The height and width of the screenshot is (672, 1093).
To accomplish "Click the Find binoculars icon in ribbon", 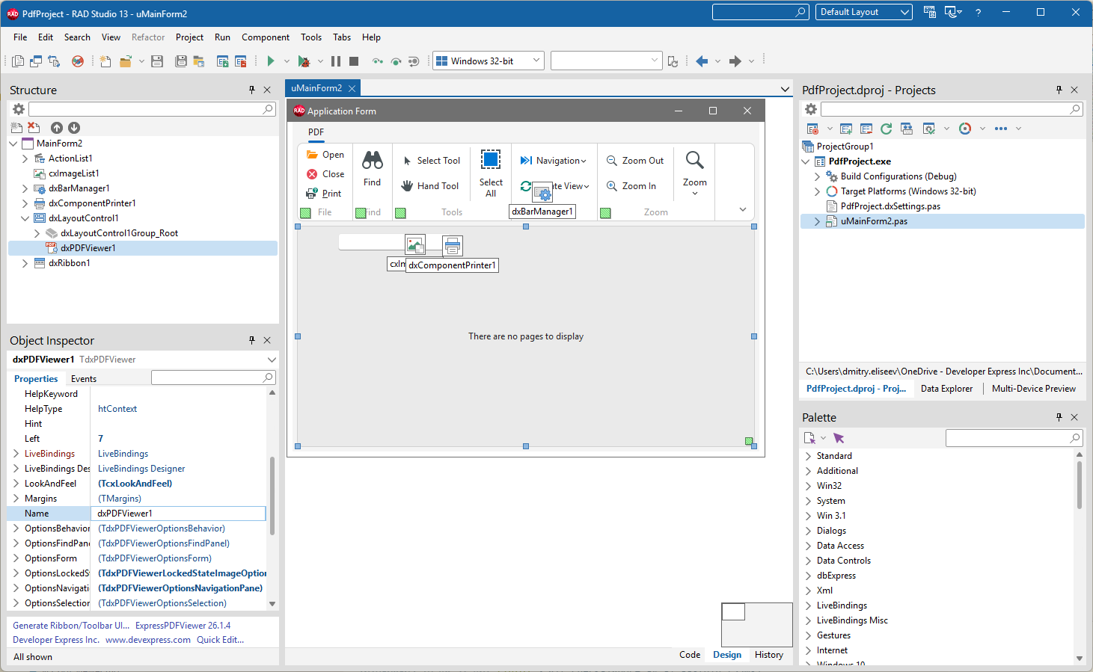I will point(373,160).
